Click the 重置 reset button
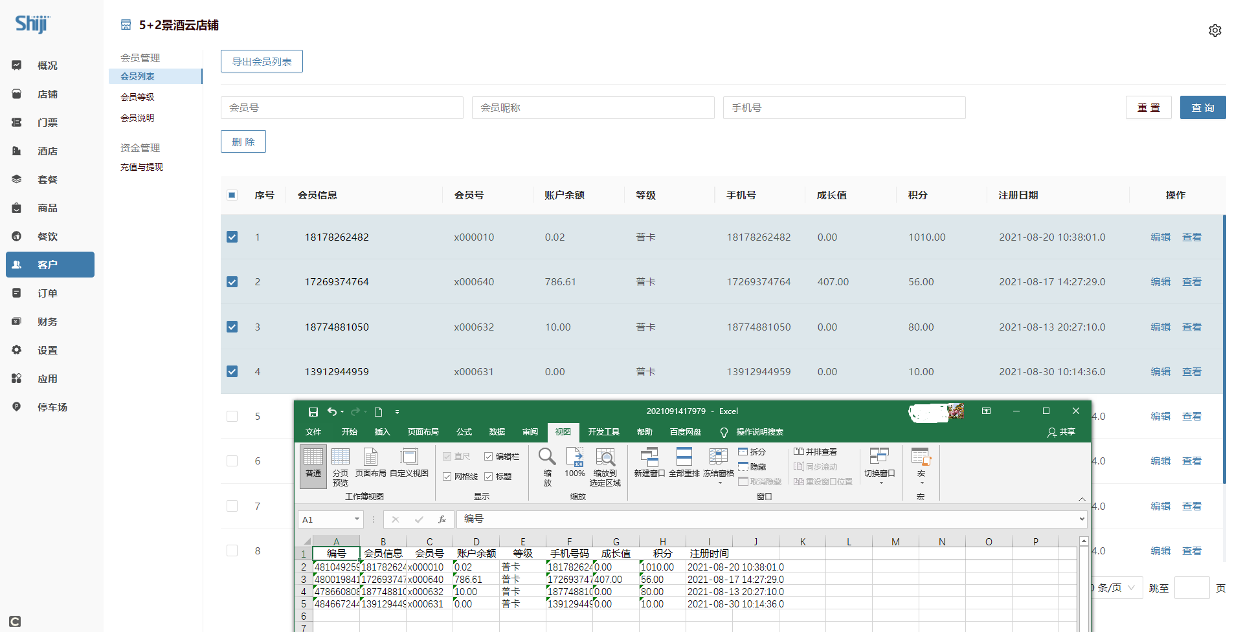Image resolution: width=1243 pixels, height=632 pixels. [1149, 107]
